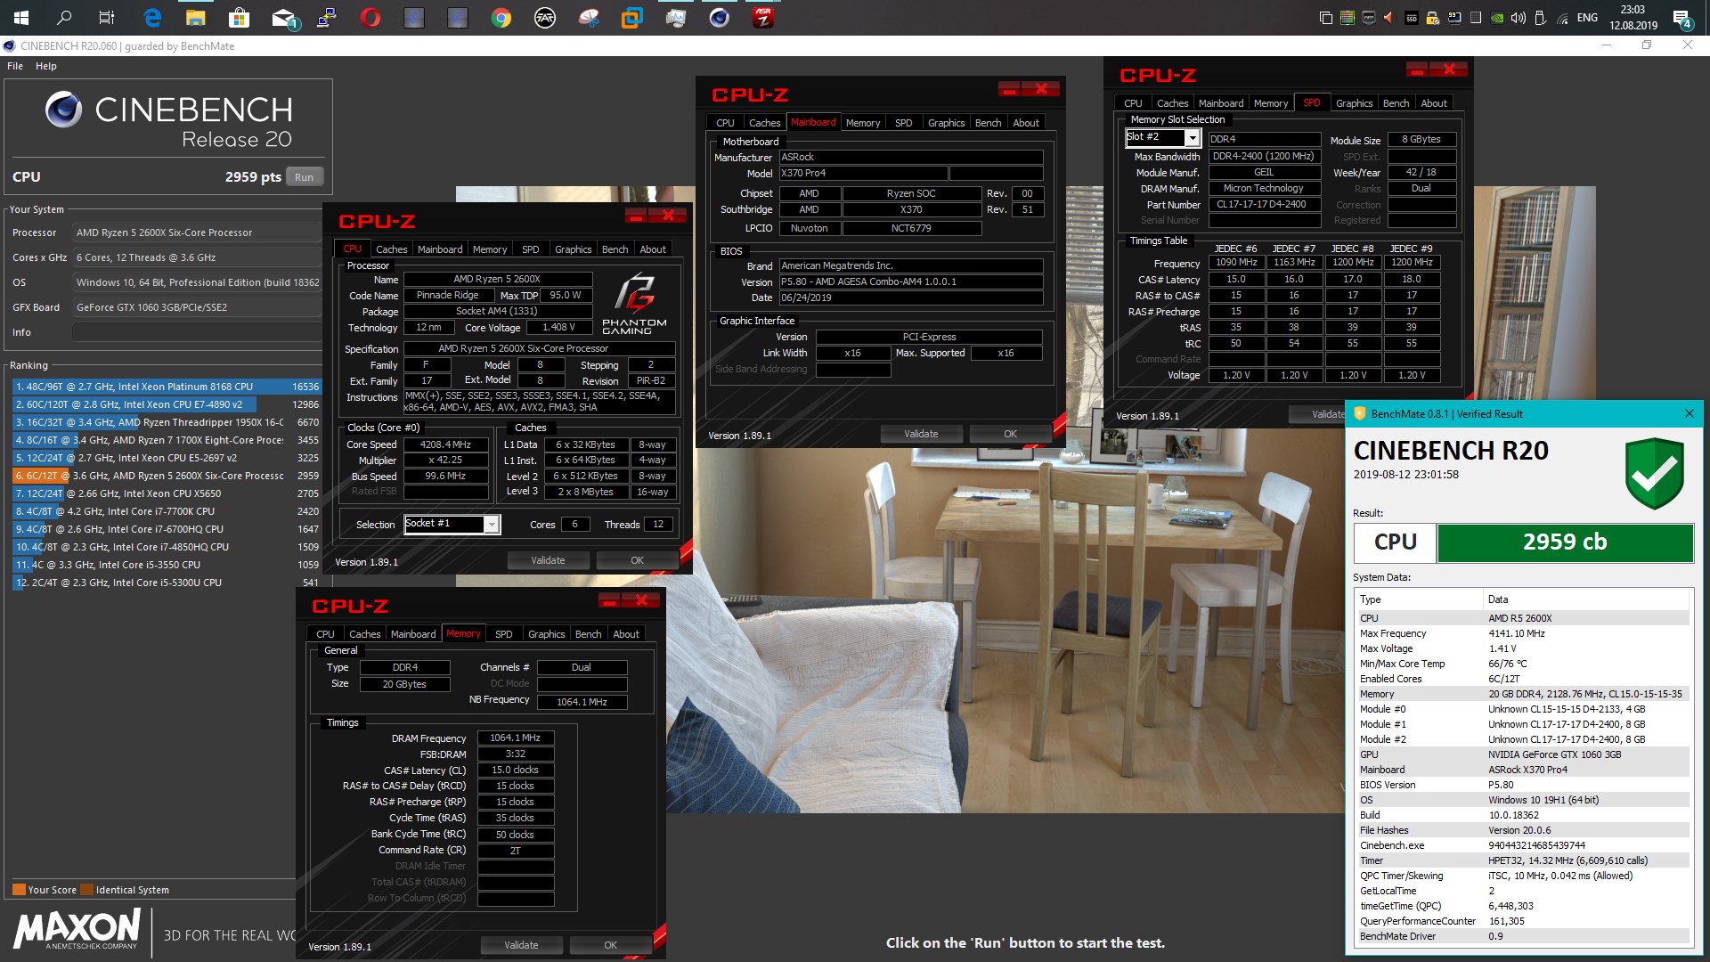Open the round FAR logo taskbar icon
The image size is (1710, 962).
tap(545, 17)
